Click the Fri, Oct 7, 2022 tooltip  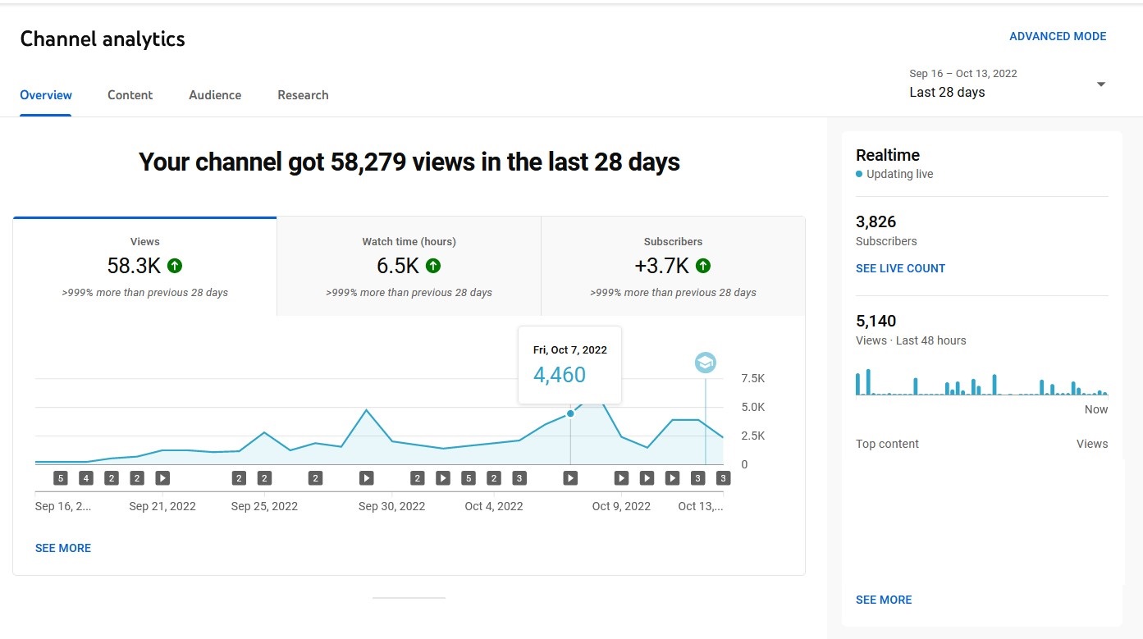click(x=569, y=365)
